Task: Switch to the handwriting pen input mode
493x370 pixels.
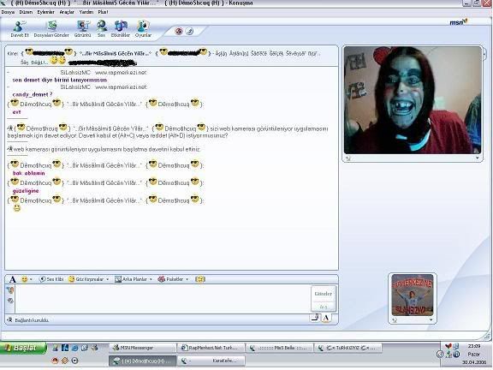Action: click(315, 318)
